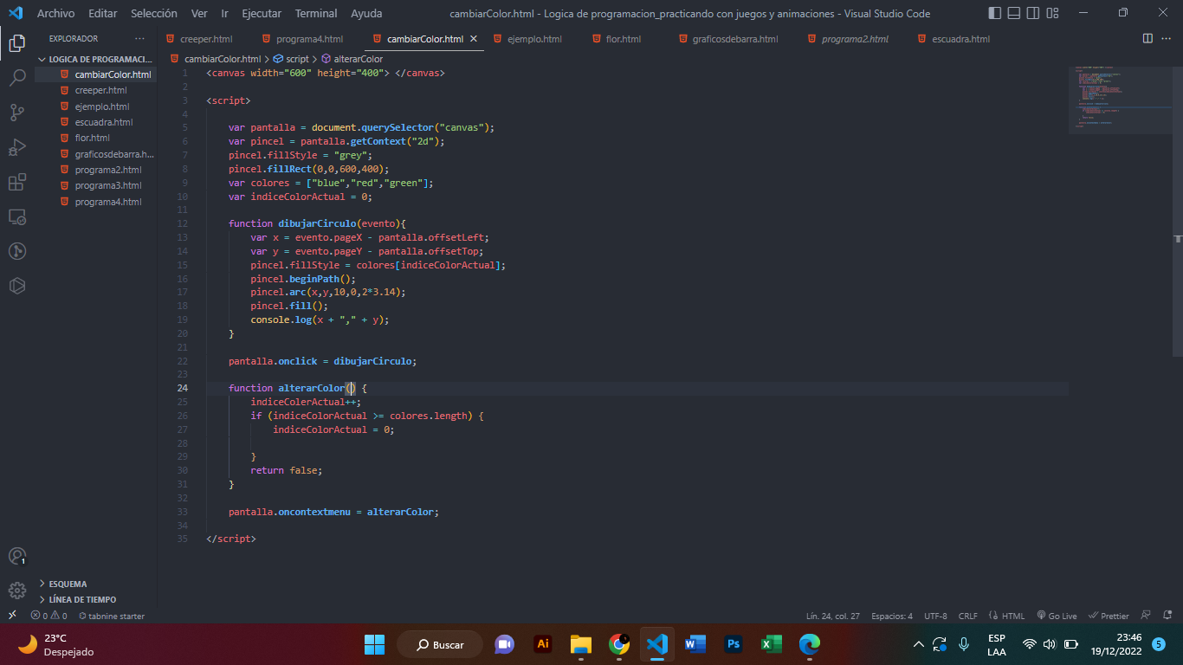This screenshot has width=1183, height=665.
Task: Click the remote window icon in status bar
Action: (12, 616)
